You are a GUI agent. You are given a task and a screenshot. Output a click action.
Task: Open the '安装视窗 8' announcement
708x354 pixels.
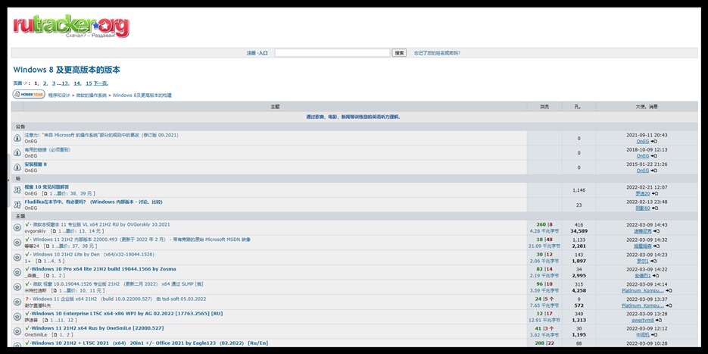36,164
